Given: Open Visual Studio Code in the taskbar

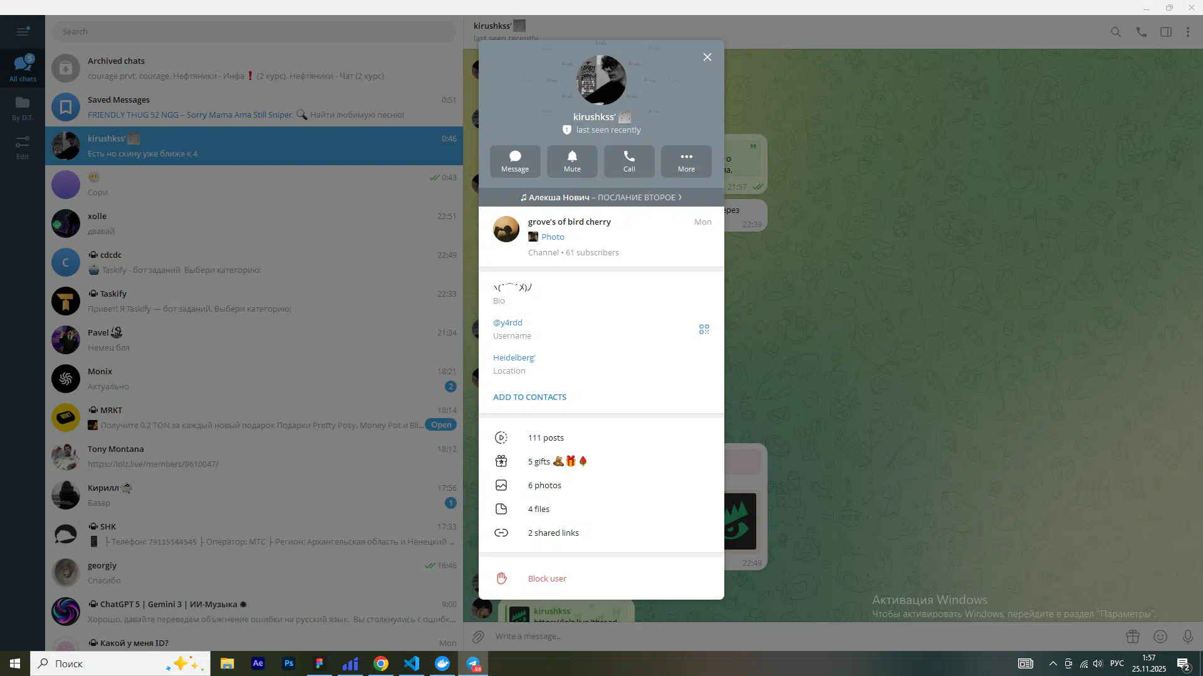Looking at the screenshot, I should coord(411,663).
